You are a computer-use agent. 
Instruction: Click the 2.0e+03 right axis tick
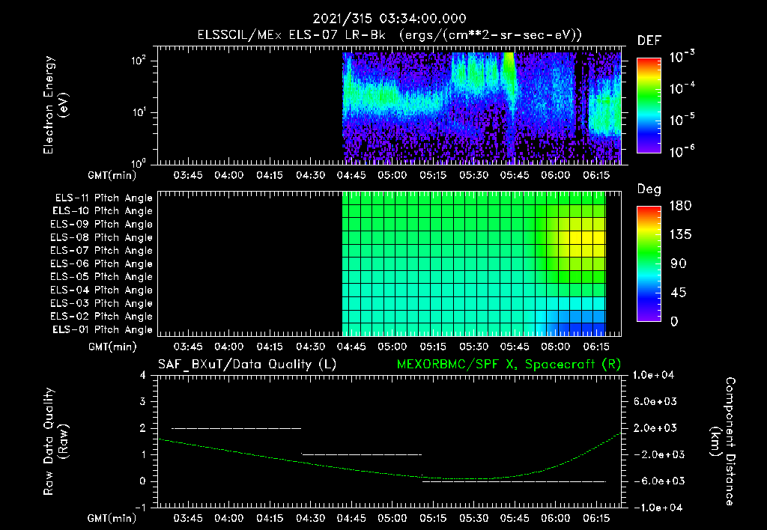(655, 428)
